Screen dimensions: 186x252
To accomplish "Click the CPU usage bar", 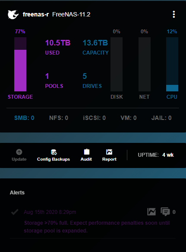I will coord(172,64).
